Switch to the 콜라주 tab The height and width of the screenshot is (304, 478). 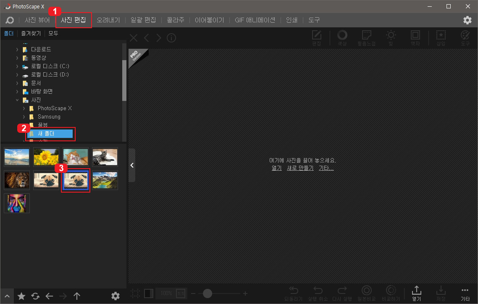(x=176, y=20)
